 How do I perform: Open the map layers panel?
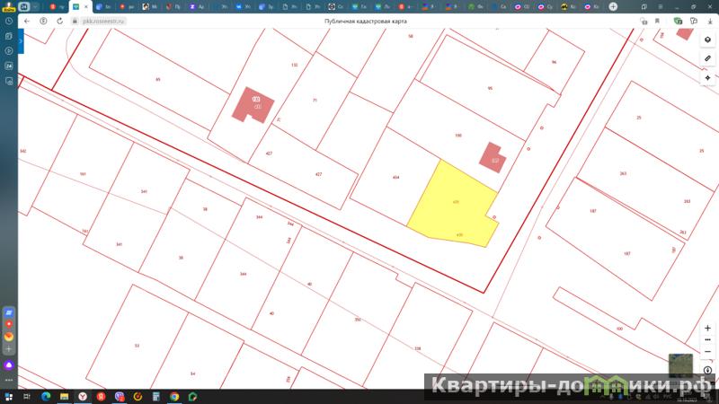coord(708,40)
